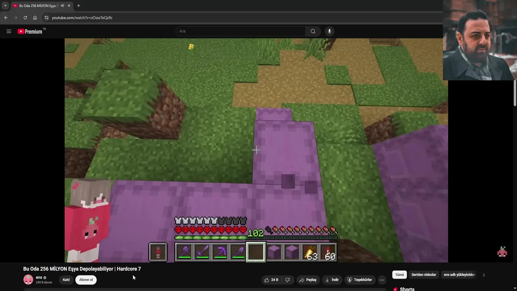Screen dimensions: 517x291
Task: View site information icon in address bar
Action: tap(46, 18)
